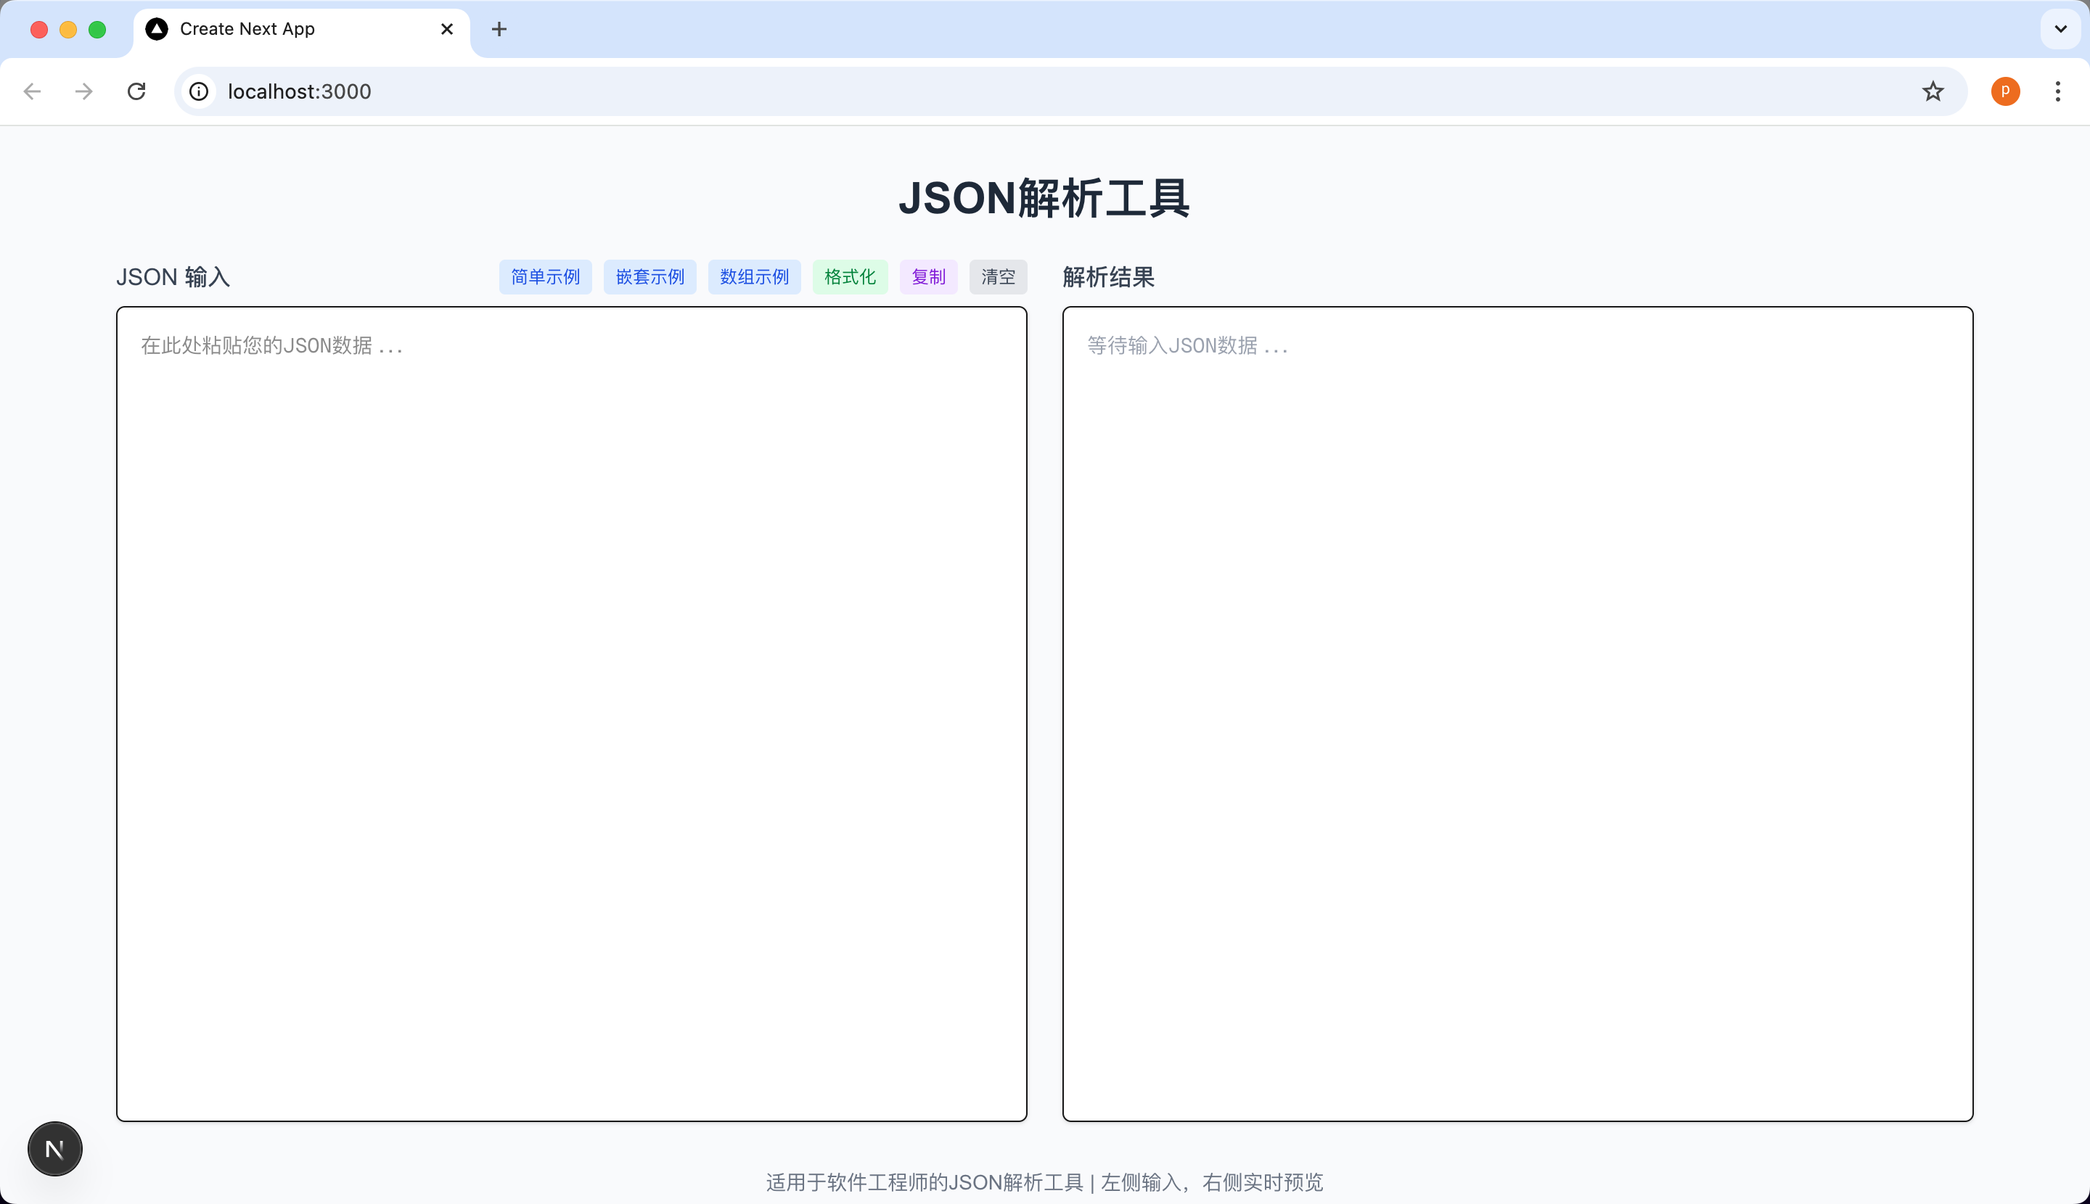The width and height of the screenshot is (2090, 1204).
Task: View site info icon in address bar
Action: 199,91
